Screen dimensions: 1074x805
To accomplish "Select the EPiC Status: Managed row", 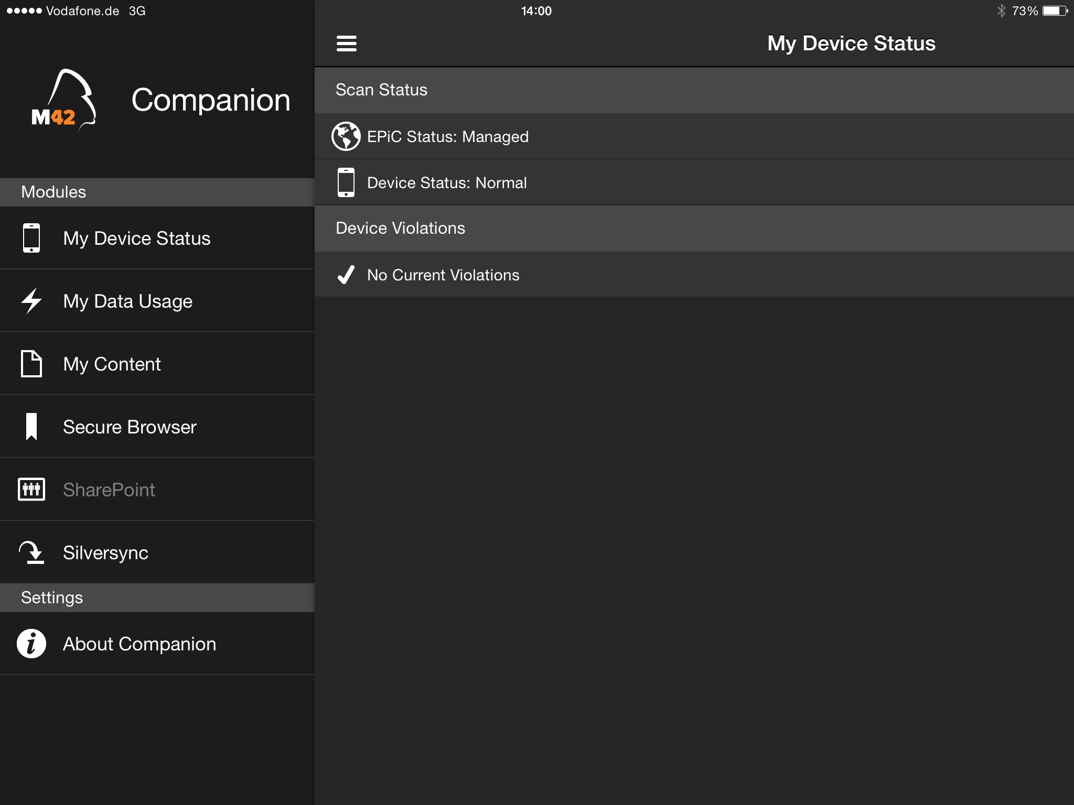I will coord(694,136).
